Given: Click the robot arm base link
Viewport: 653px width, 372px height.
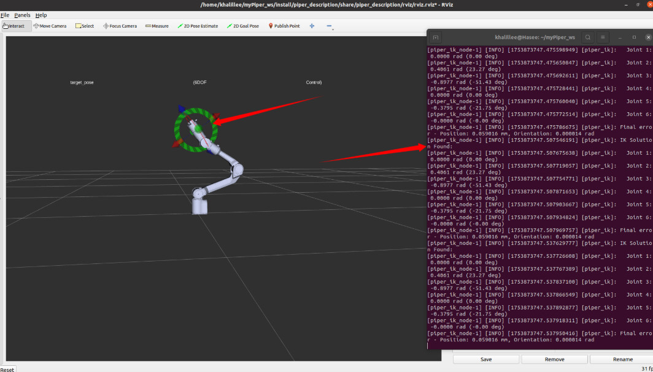Looking at the screenshot, I should [199, 206].
